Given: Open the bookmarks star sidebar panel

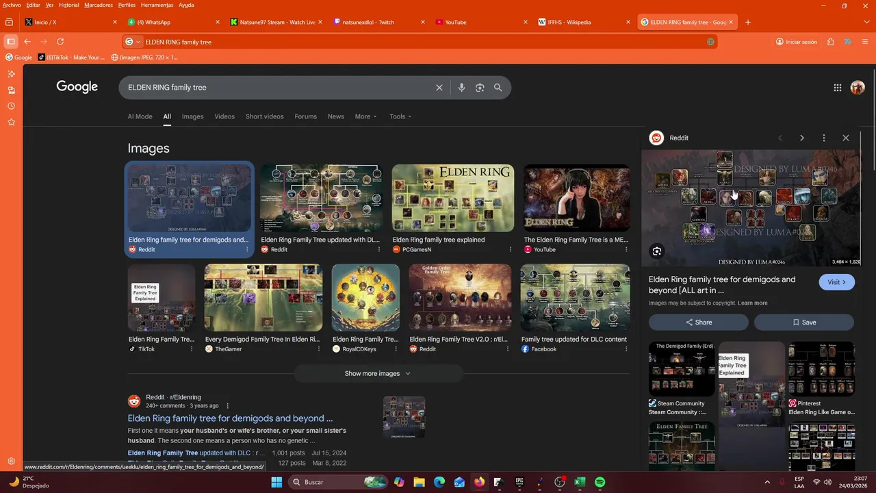Looking at the screenshot, I should 11,122.
